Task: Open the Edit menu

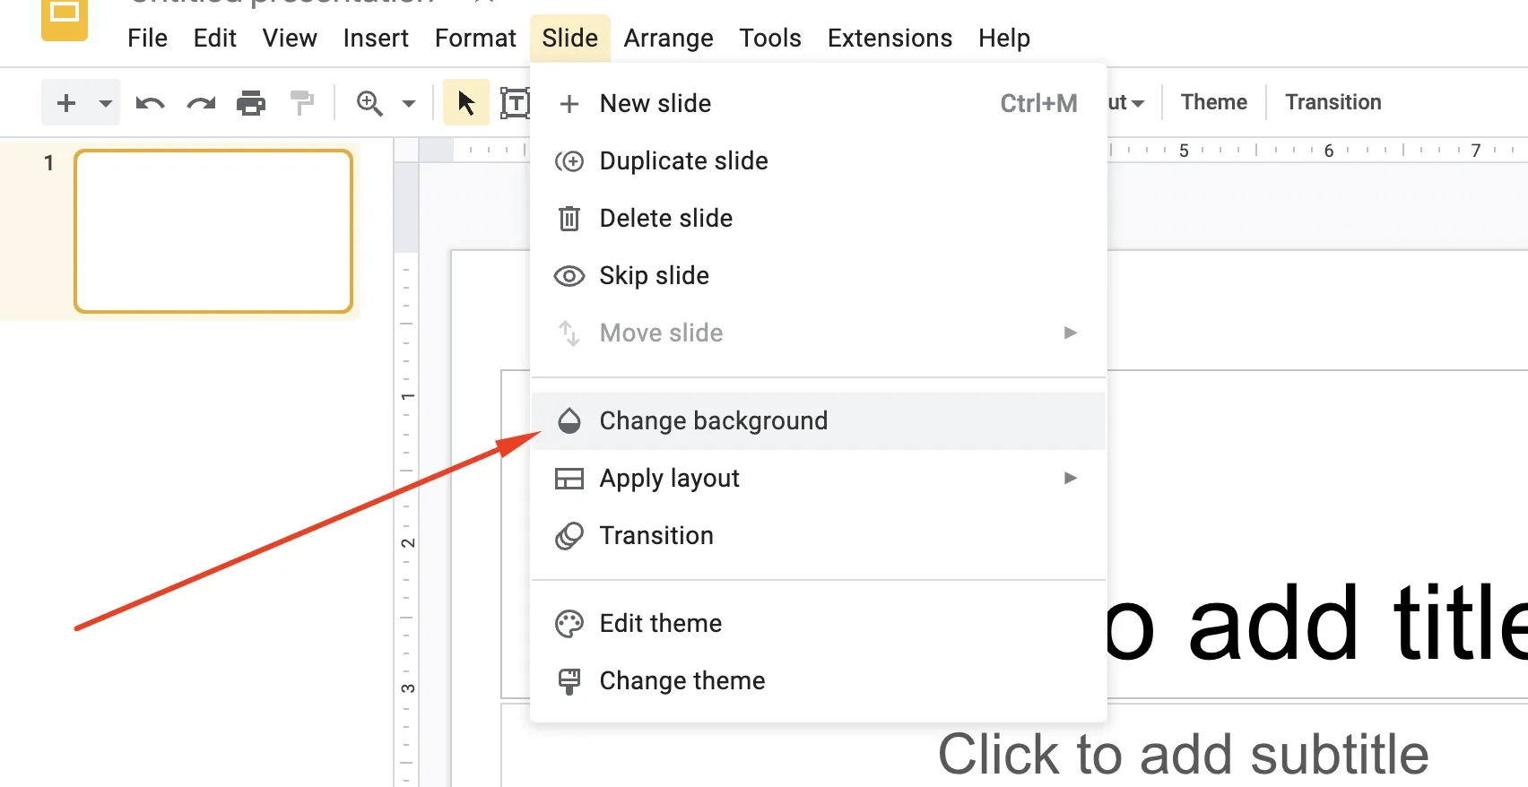Action: point(215,38)
